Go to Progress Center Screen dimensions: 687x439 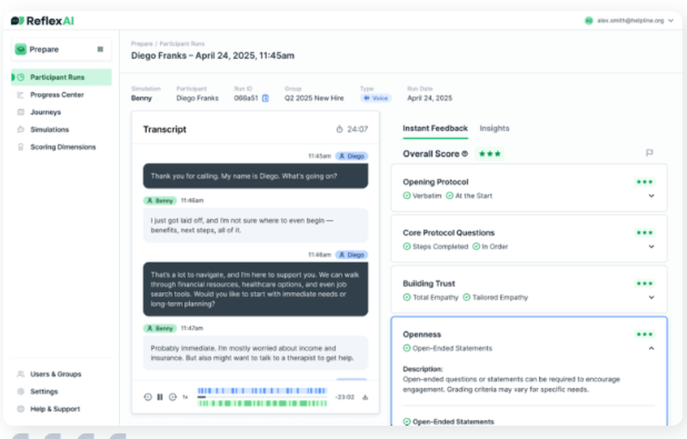coord(57,95)
